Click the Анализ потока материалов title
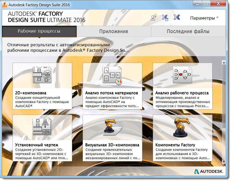 (x=111, y=93)
